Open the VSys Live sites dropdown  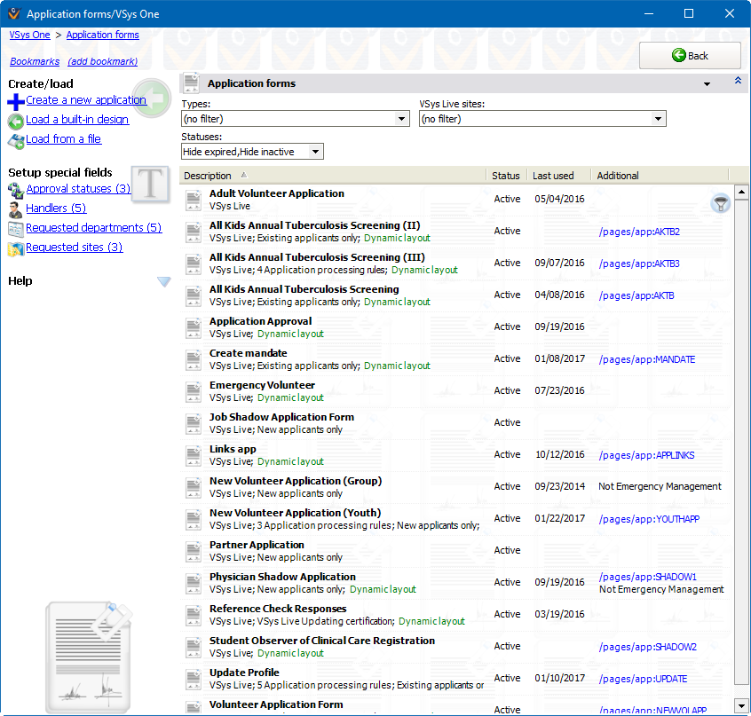(x=658, y=119)
